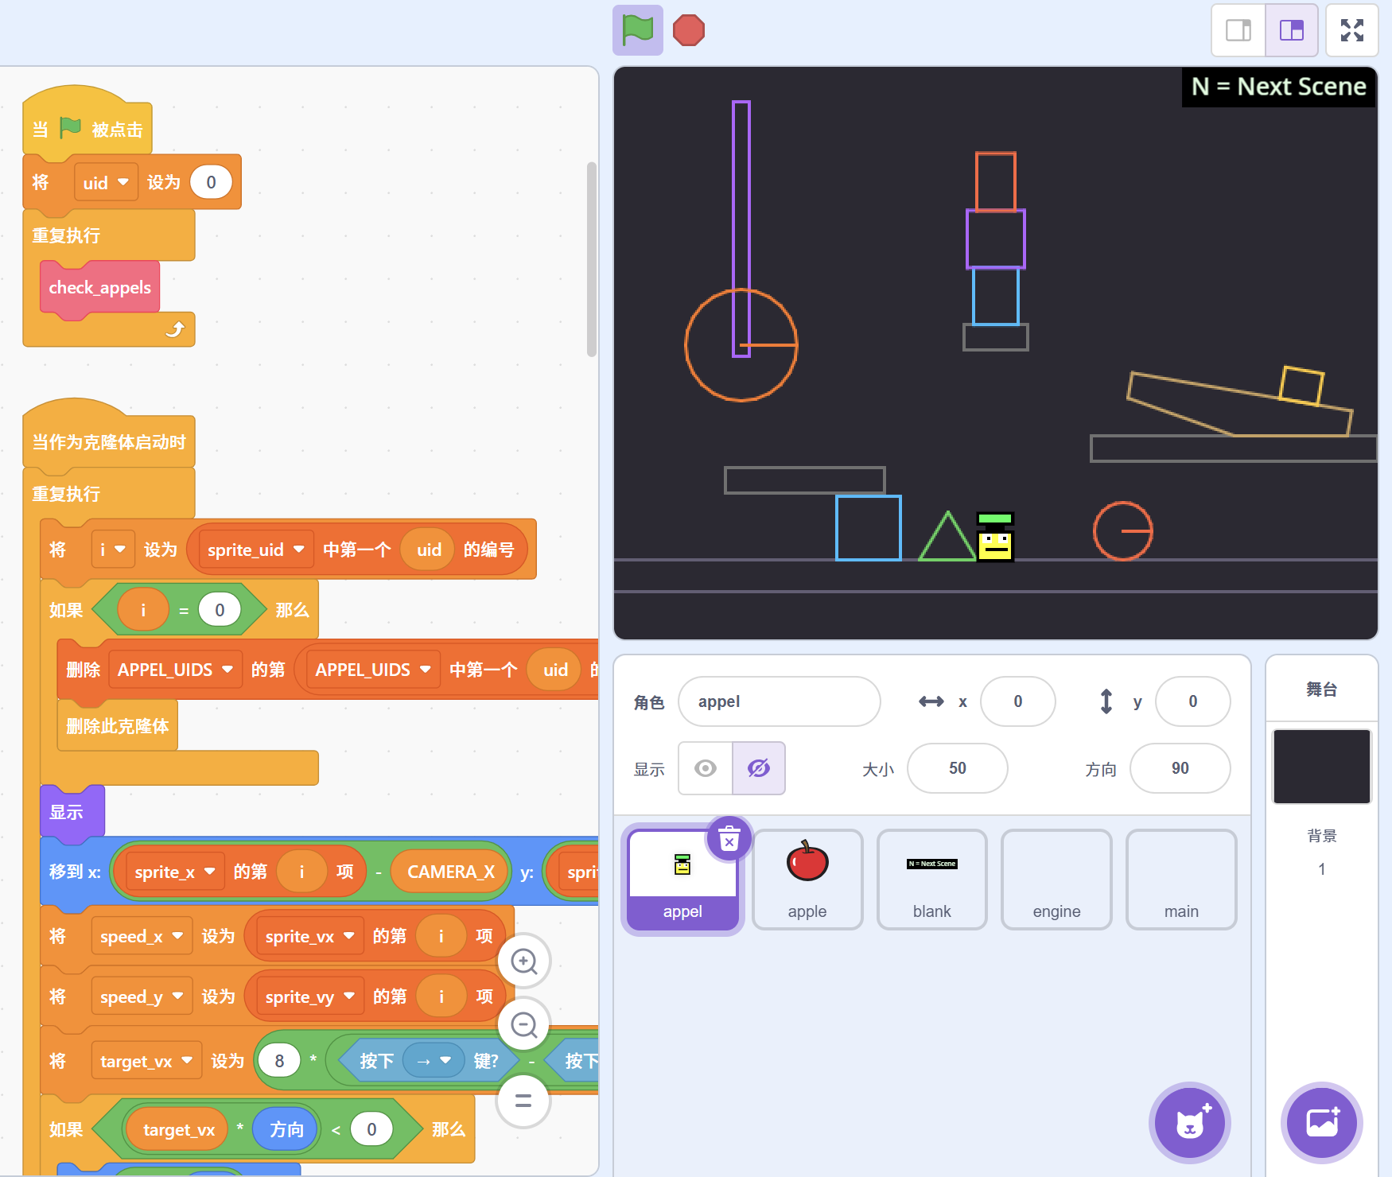Reset workspace zoom to default
Viewport: 1392px width, 1177px height.
523,1101
